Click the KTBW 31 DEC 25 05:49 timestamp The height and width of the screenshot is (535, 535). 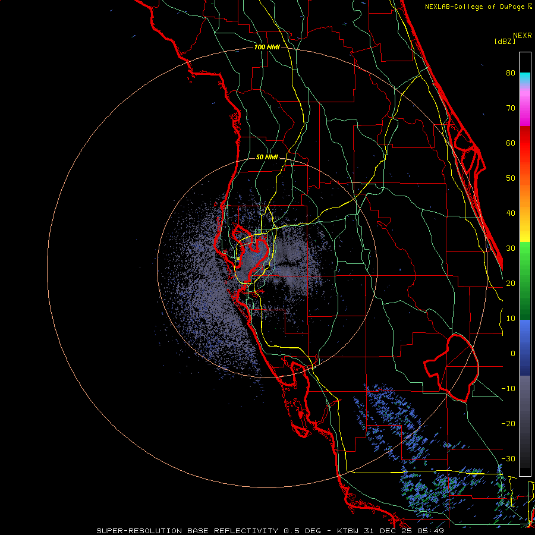391,531
